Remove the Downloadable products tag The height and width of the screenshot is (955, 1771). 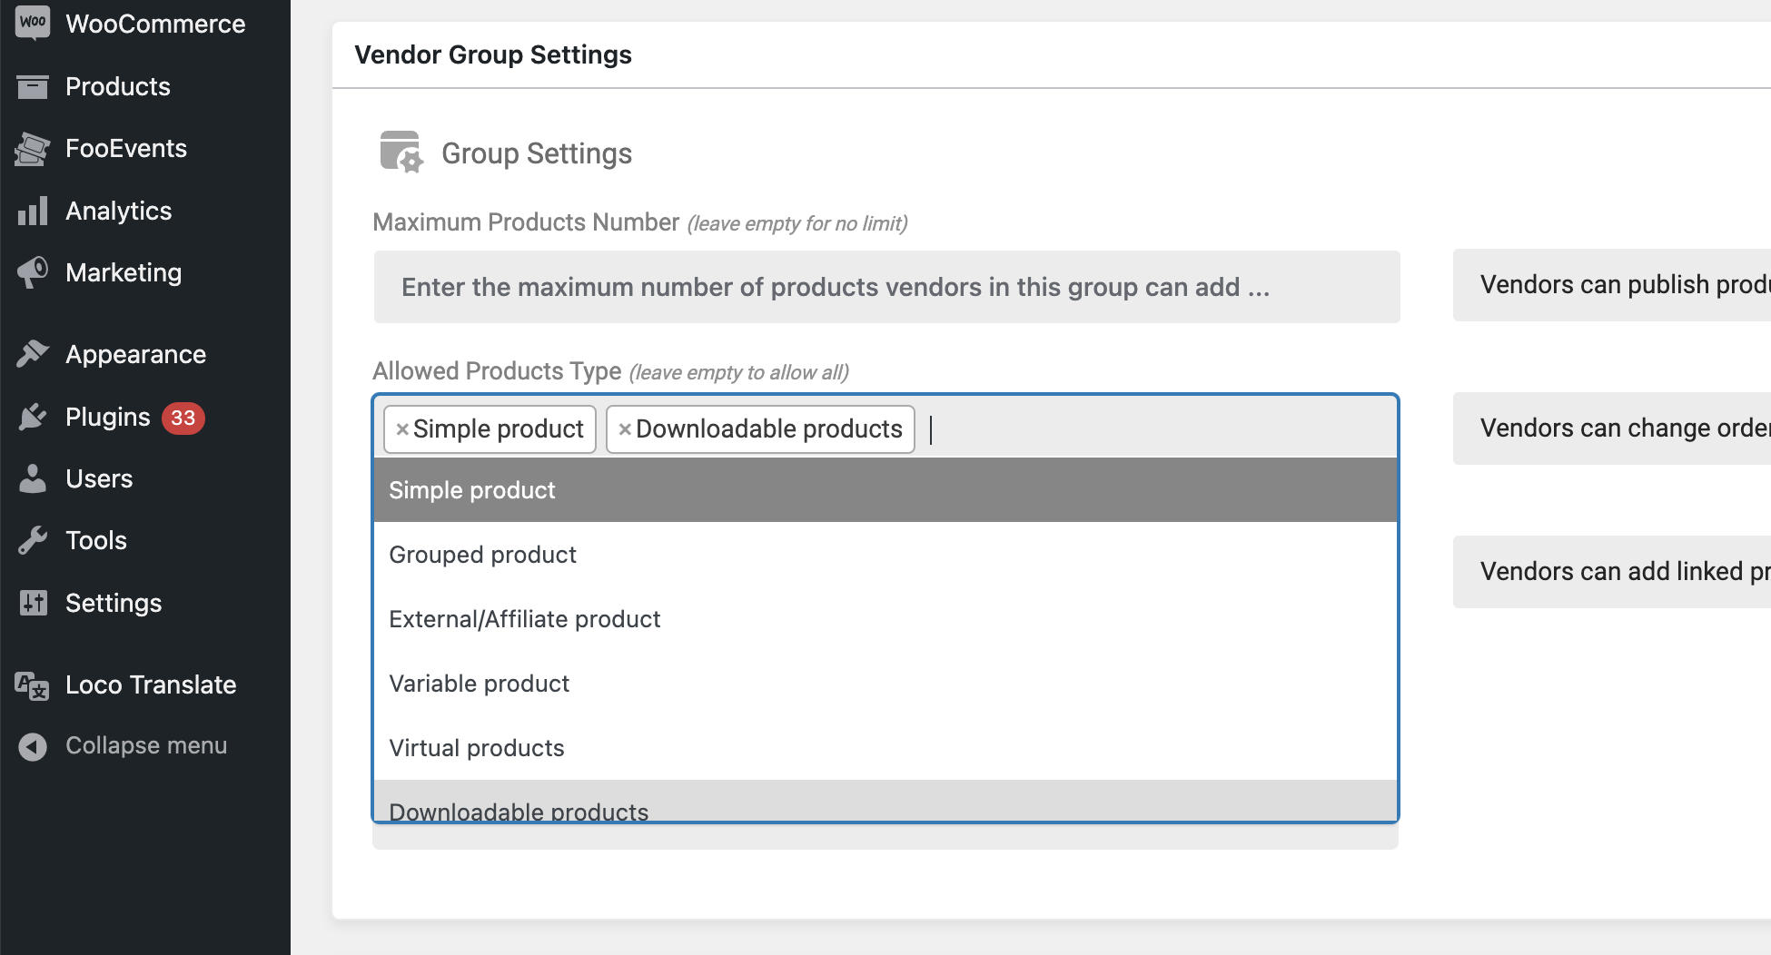click(x=625, y=429)
